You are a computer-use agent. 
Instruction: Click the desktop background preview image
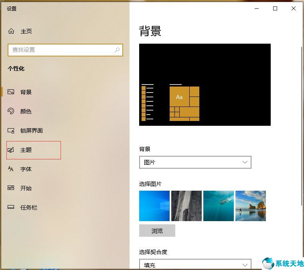tap(205, 85)
